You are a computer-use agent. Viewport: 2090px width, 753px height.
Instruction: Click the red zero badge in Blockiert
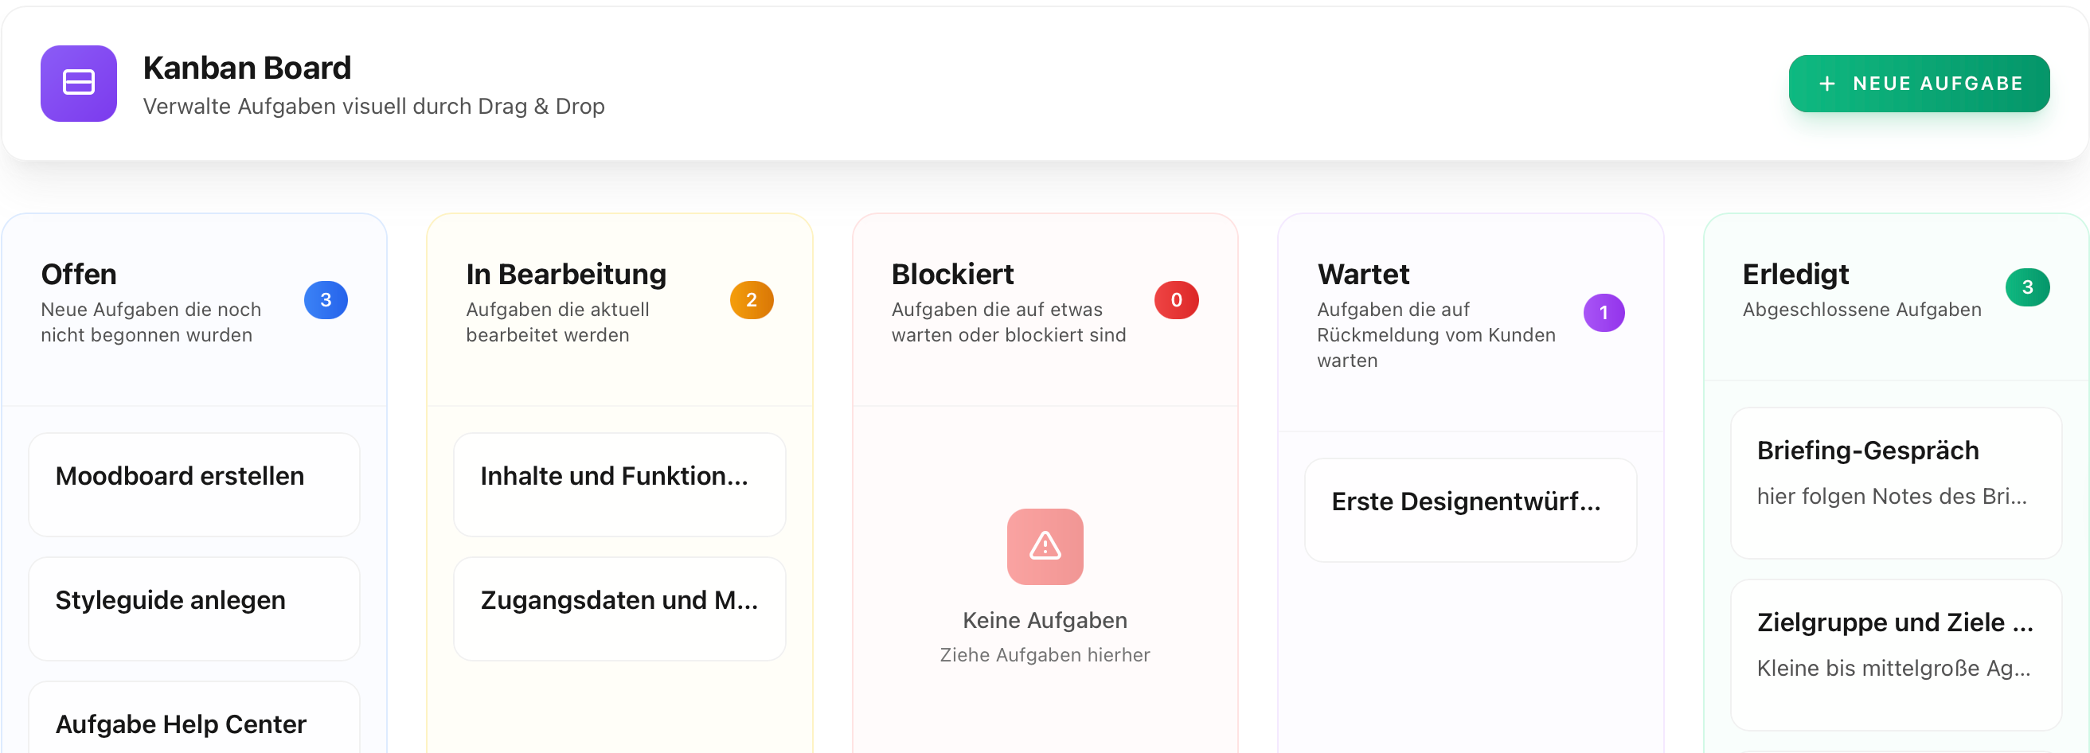coord(1177,300)
